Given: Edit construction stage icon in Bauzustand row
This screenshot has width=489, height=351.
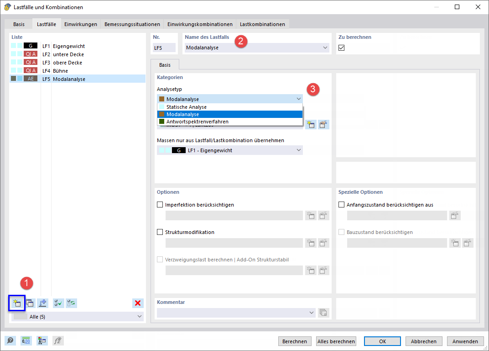Looking at the screenshot, I should pyautogui.click(x=468, y=243).
